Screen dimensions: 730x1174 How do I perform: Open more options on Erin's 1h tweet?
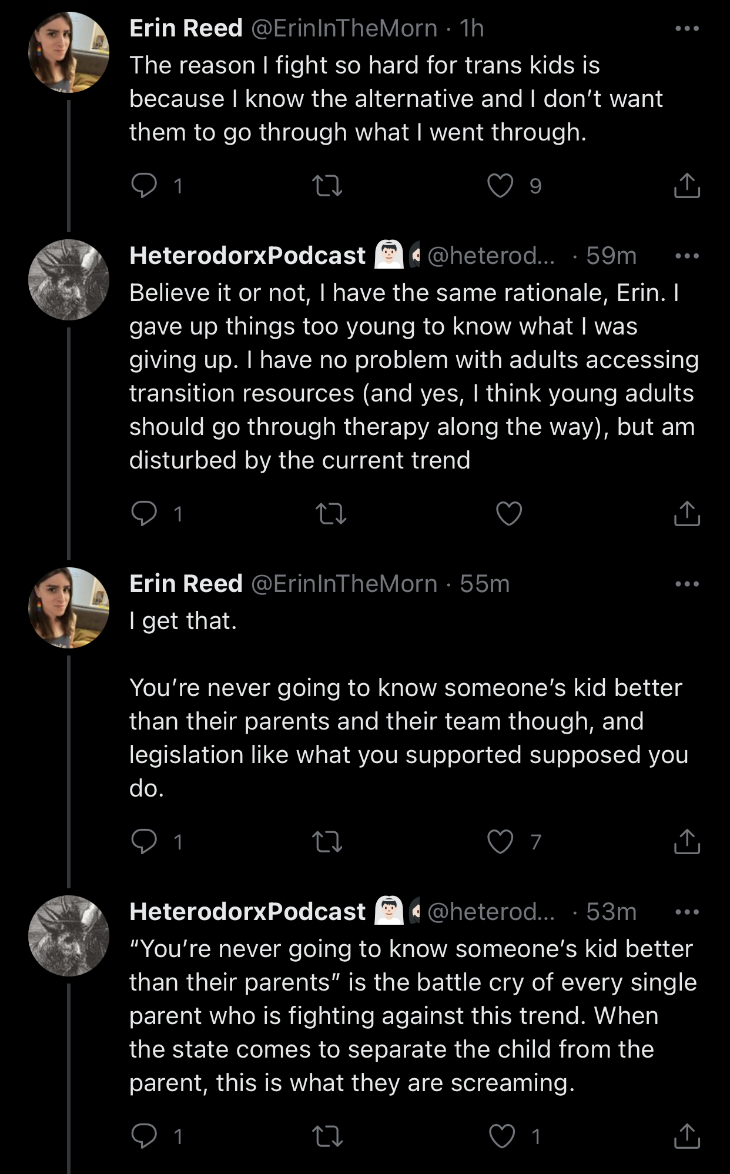point(687,28)
